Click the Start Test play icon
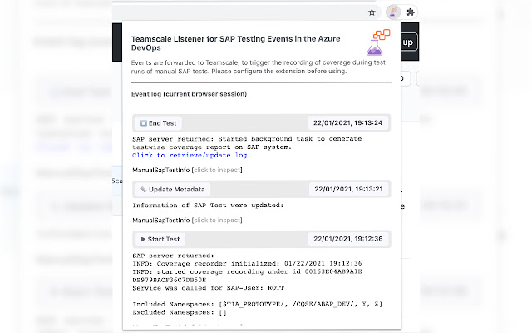 click(x=143, y=239)
